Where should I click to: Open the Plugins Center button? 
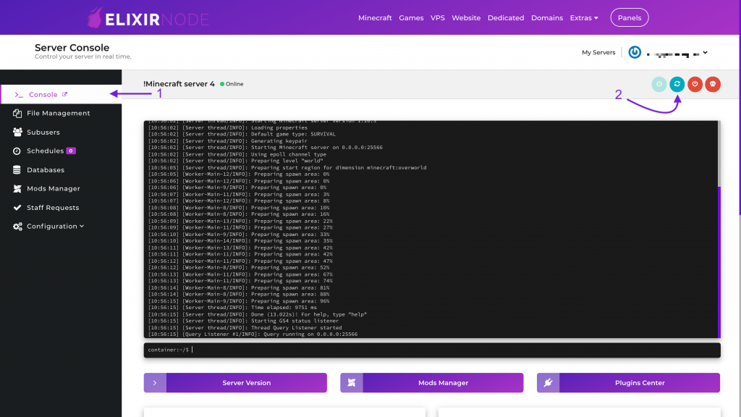(629, 383)
